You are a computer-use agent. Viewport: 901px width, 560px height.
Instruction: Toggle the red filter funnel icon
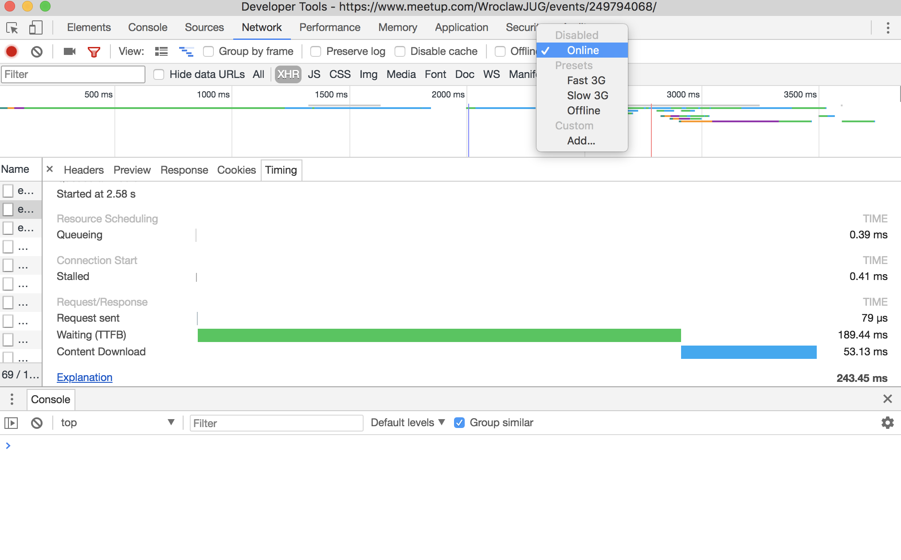94,51
